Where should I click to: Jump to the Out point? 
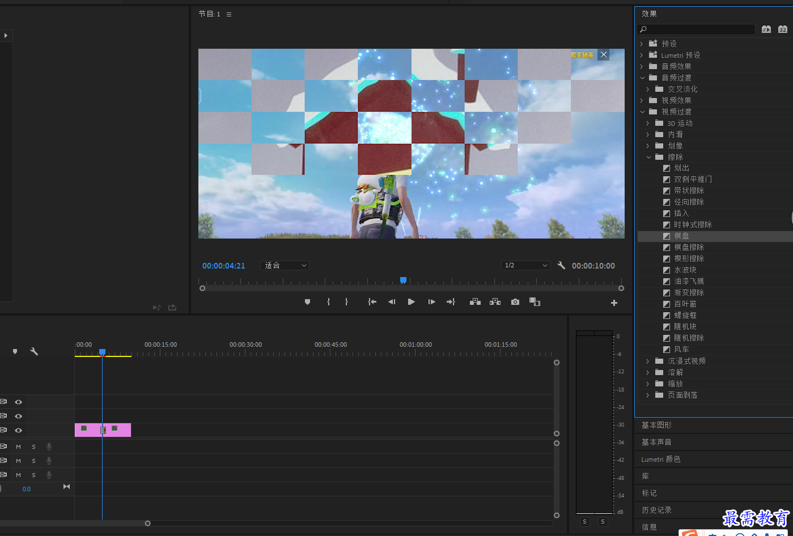point(451,302)
